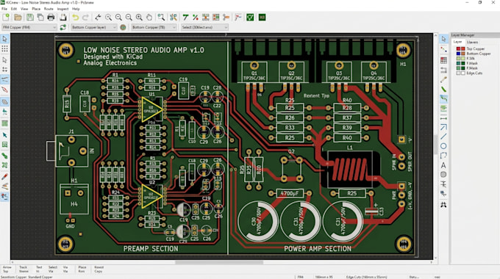The image size is (500, 279).
Task: Click the Plot icon next to Print
Action: pos(63,17)
